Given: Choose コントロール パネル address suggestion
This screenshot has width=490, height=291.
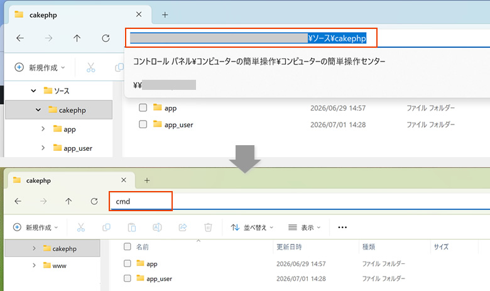Looking at the screenshot, I should [259, 61].
